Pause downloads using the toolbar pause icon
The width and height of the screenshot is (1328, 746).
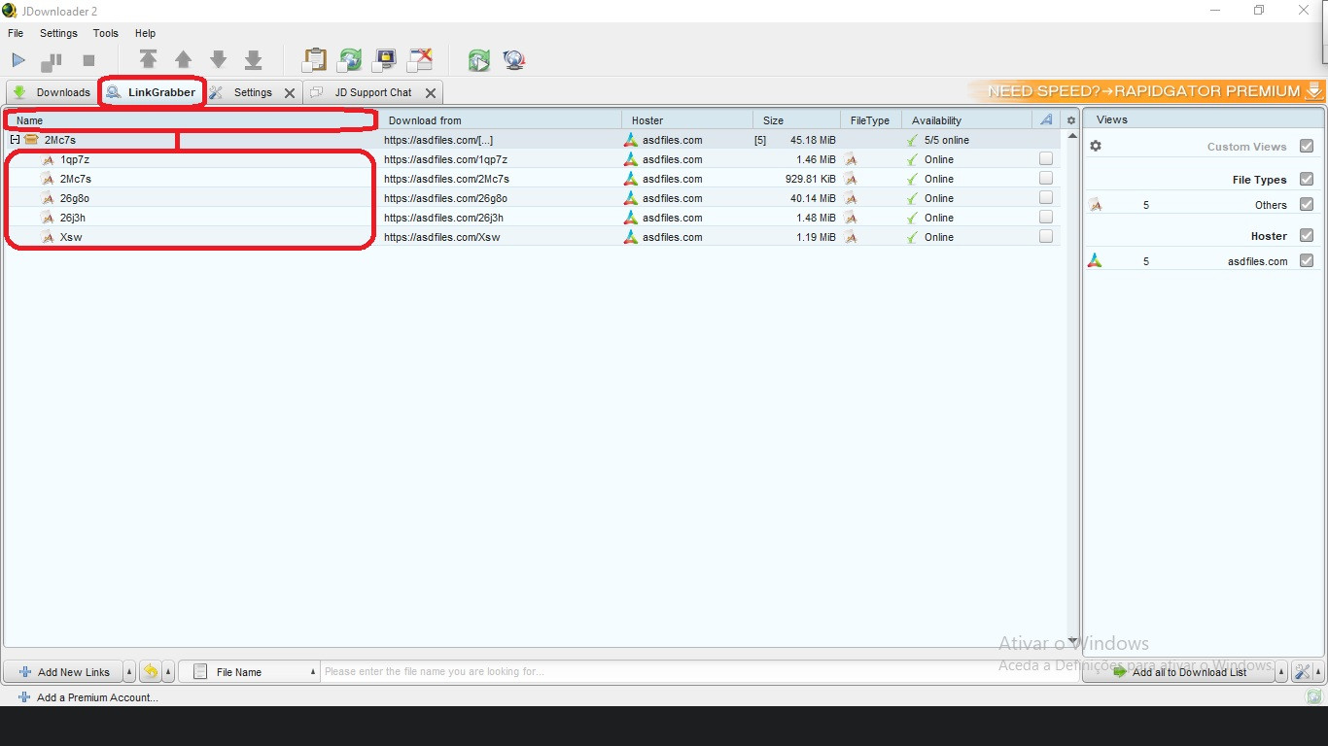[x=51, y=61]
